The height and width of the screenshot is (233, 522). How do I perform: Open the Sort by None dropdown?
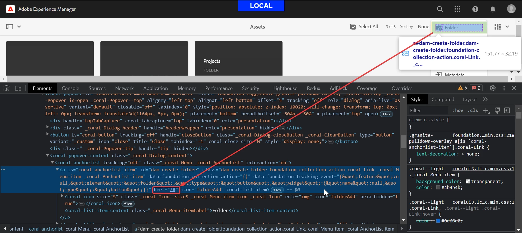pos(423,27)
